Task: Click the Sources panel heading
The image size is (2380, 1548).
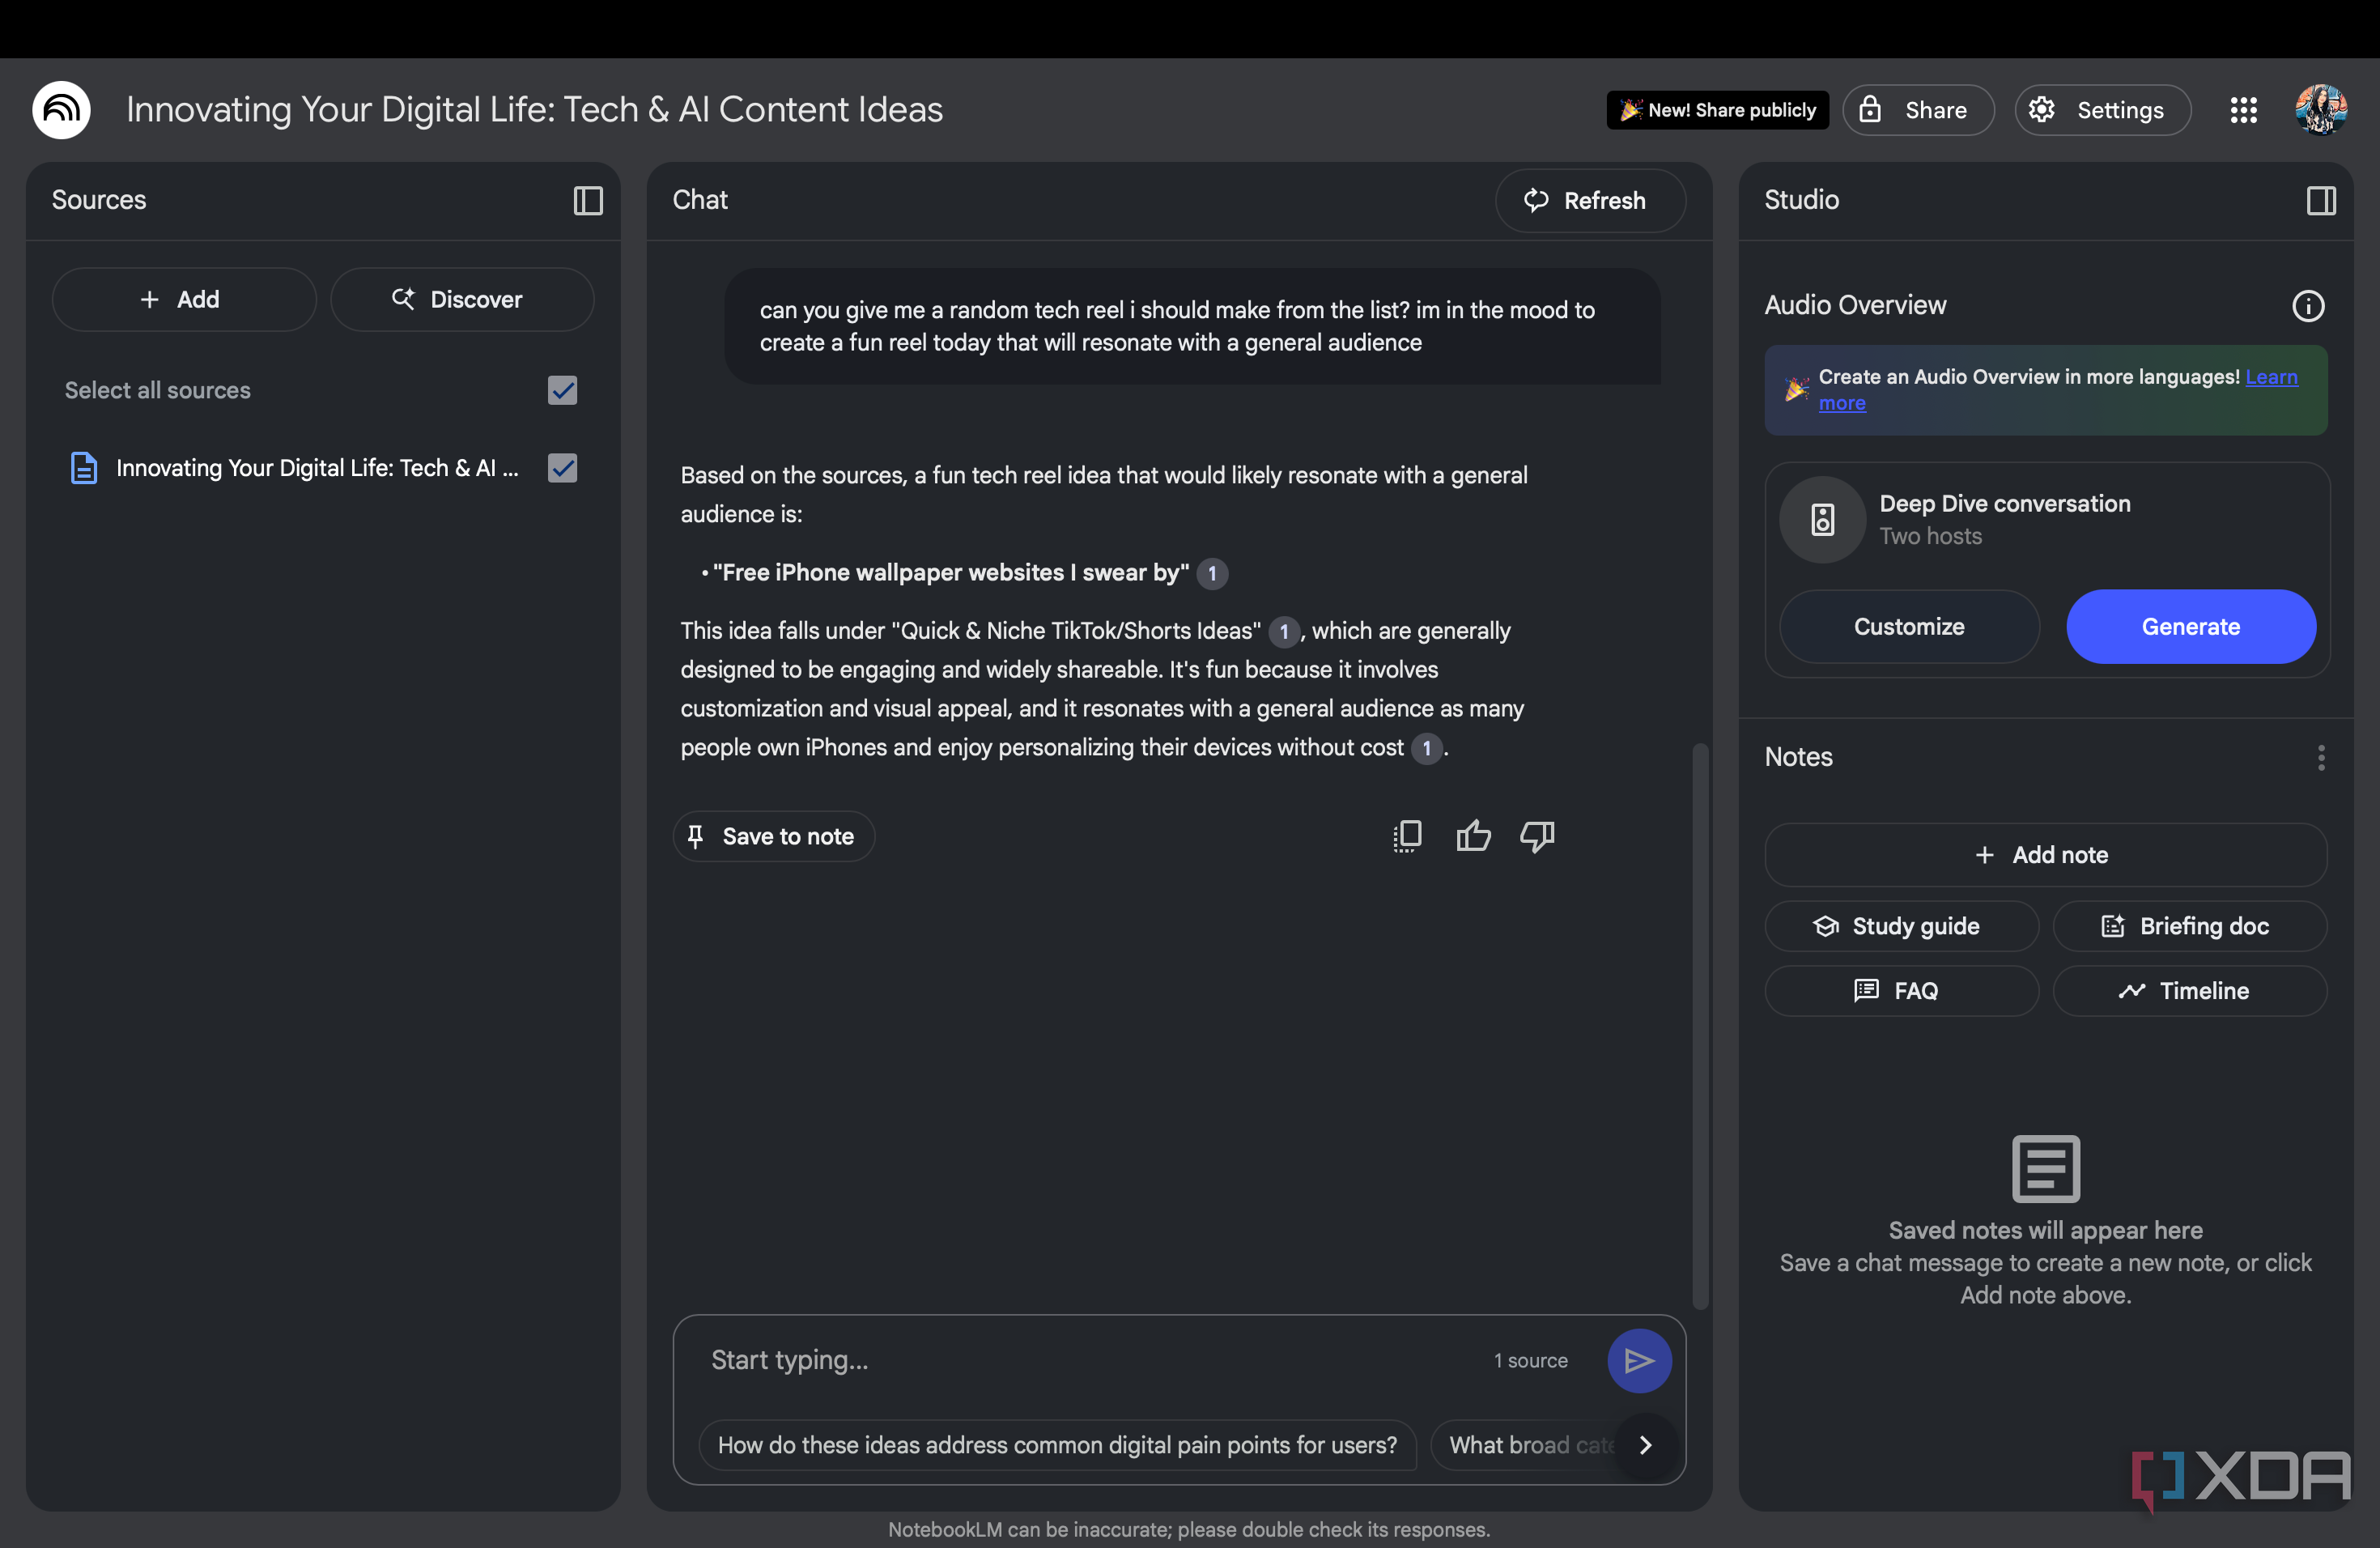Action: pyautogui.click(x=99, y=200)
